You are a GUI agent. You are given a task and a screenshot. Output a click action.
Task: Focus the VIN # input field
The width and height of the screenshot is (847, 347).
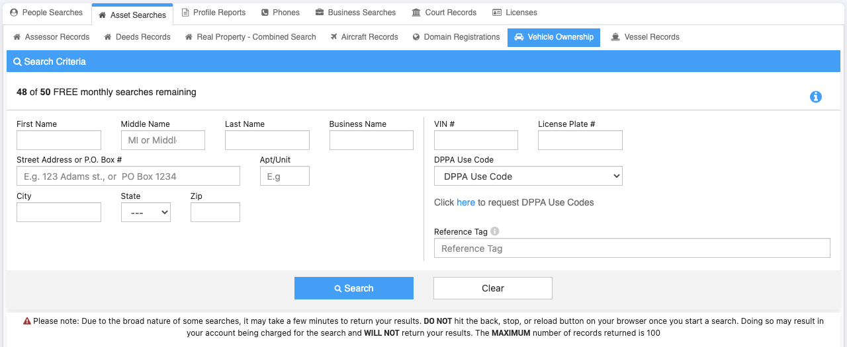(476, 140)
